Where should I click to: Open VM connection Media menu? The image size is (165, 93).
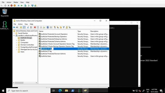pos(16,2)
